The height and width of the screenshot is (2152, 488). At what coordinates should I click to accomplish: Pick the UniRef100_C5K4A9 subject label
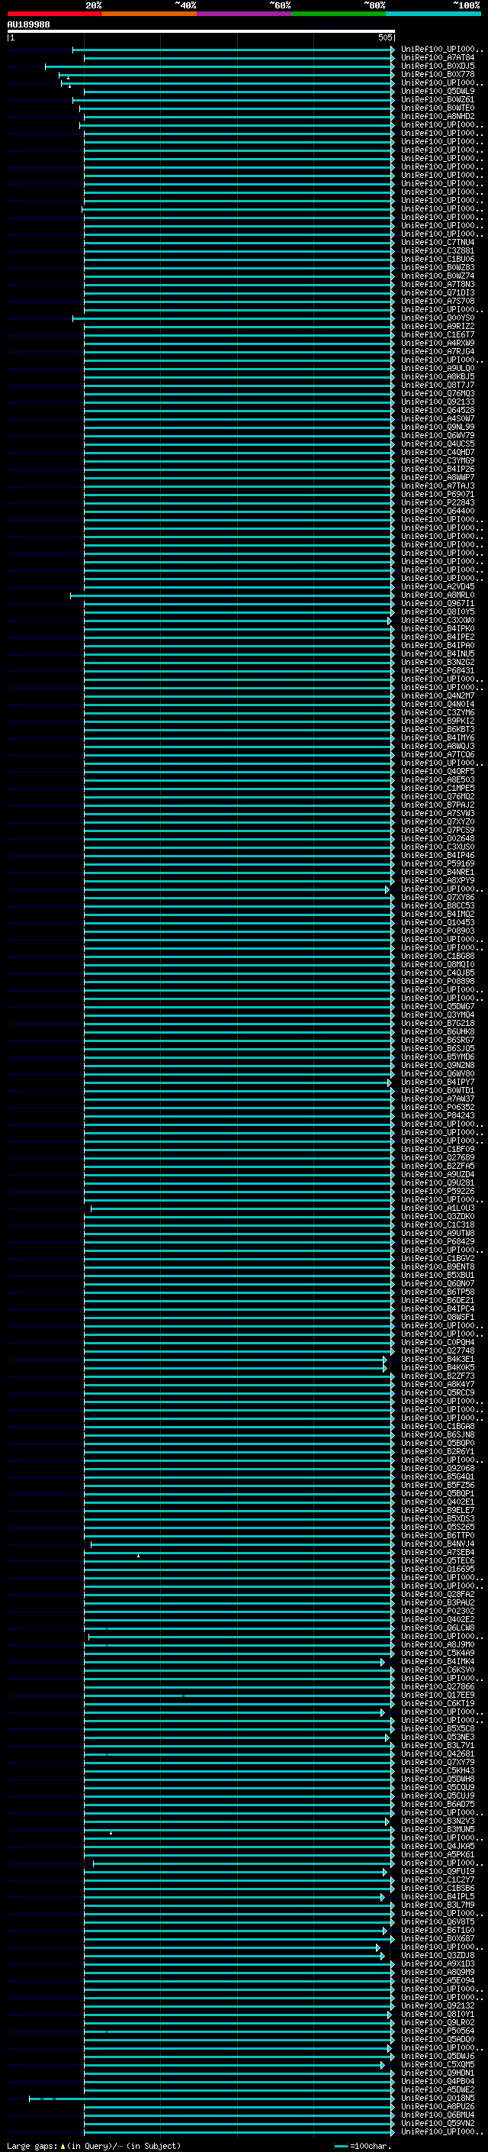438,1654
